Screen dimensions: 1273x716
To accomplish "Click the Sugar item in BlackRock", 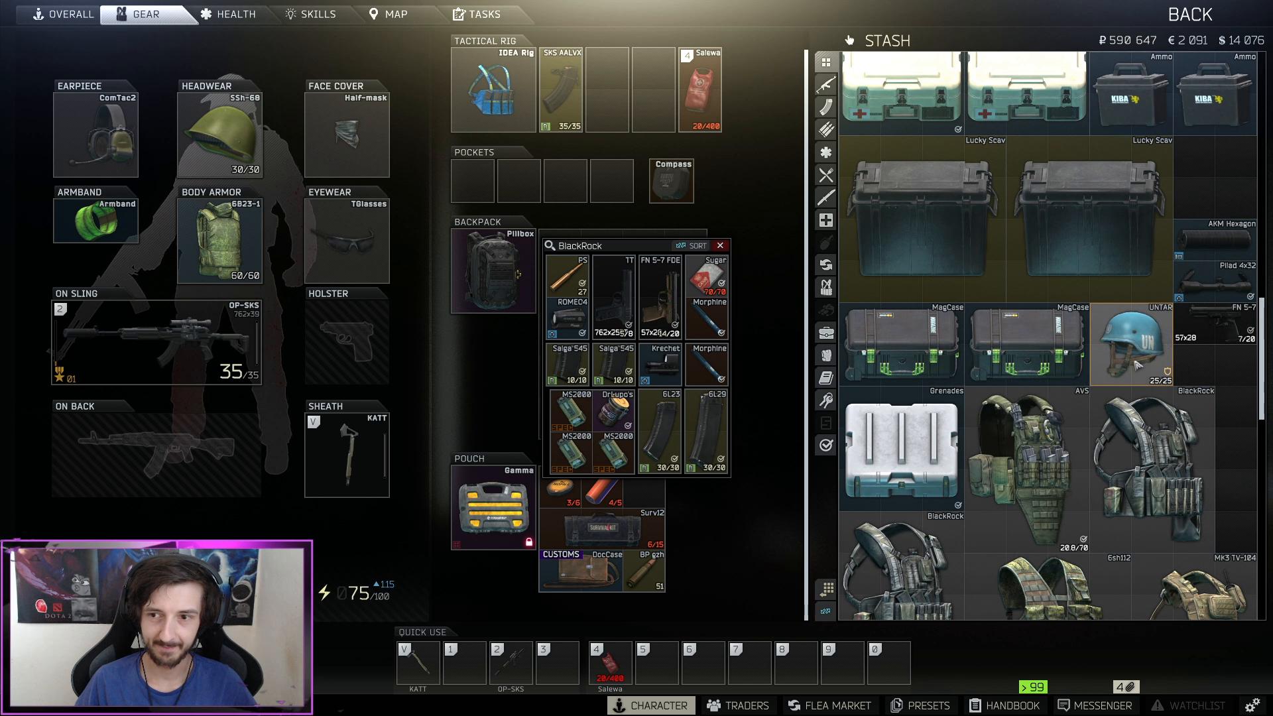I will tap(707, 276).
